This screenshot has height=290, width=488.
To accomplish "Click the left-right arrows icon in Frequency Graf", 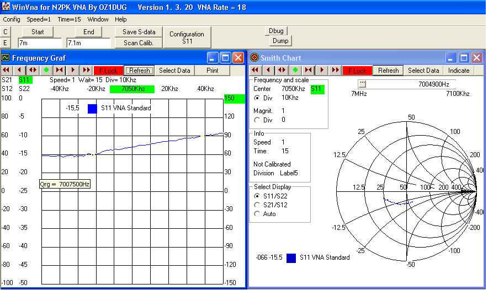I will coord(33,70).
